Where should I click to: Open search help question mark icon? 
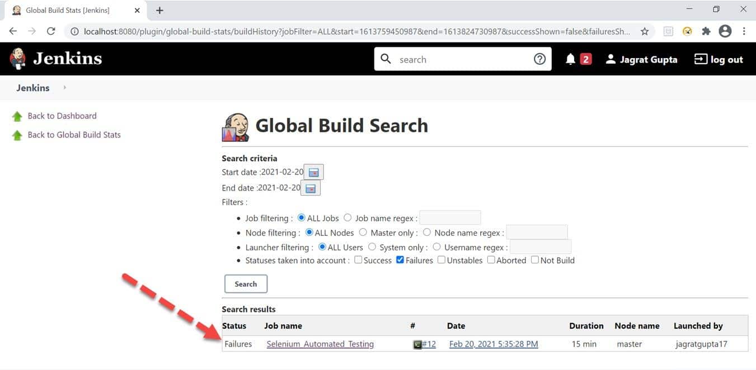pyautogui.click(x=539, y=59)
